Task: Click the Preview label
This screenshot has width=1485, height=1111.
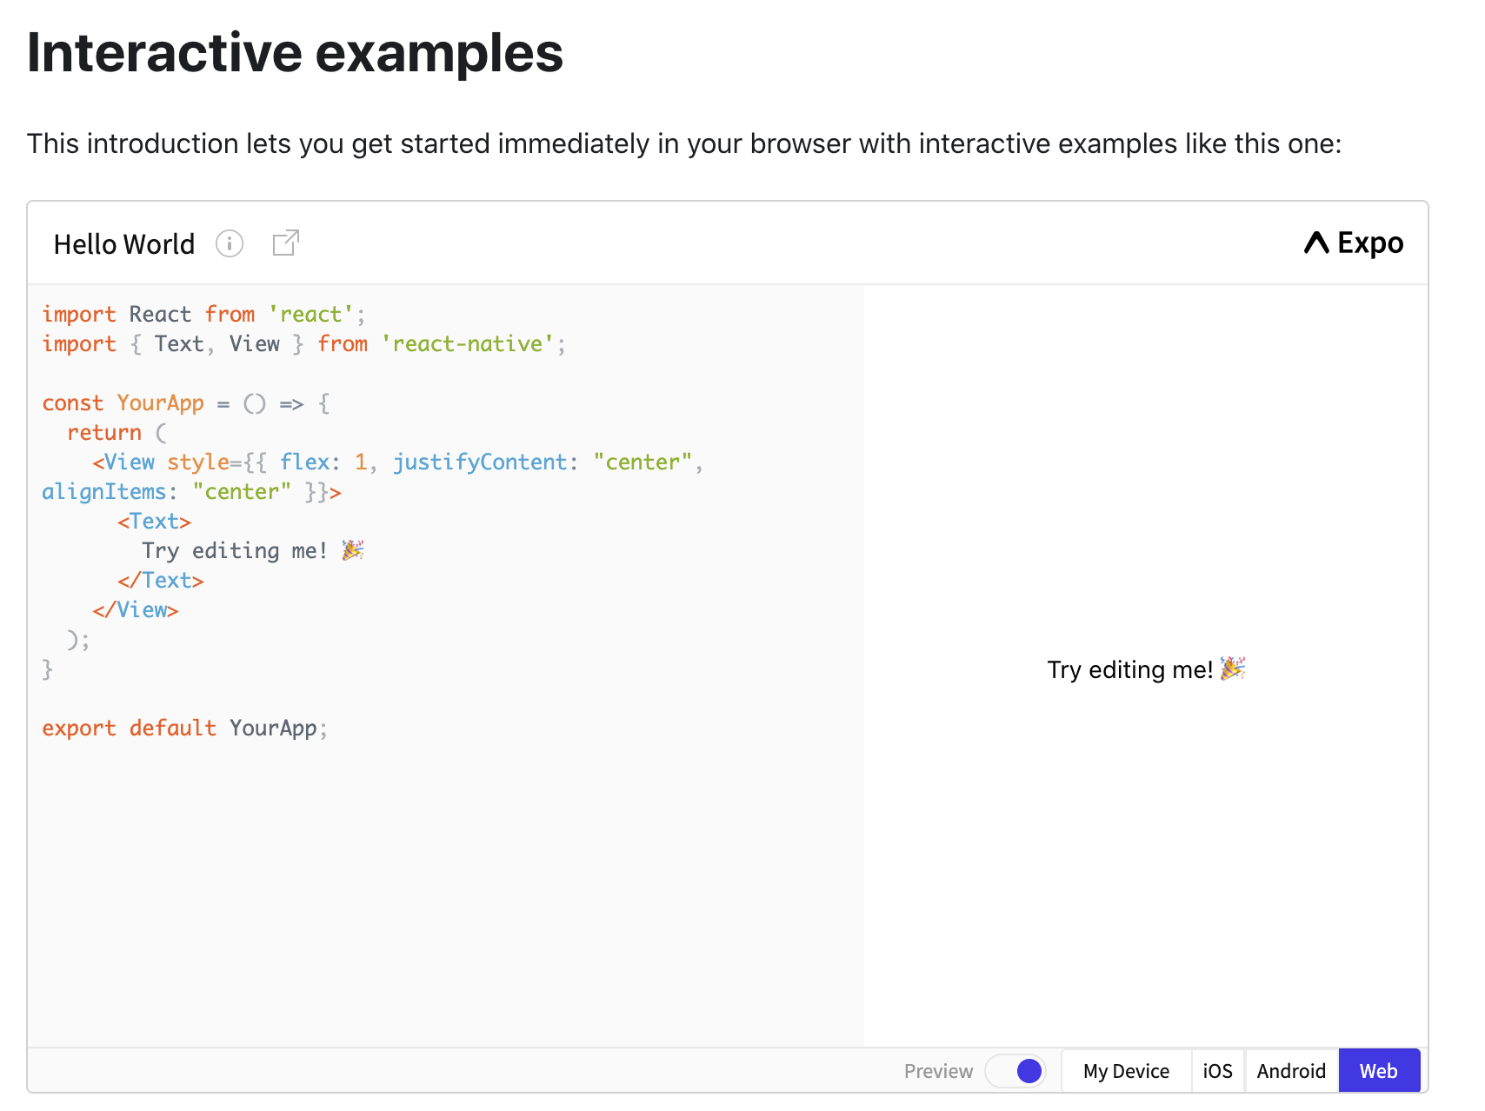Action: pos(938,1071)
